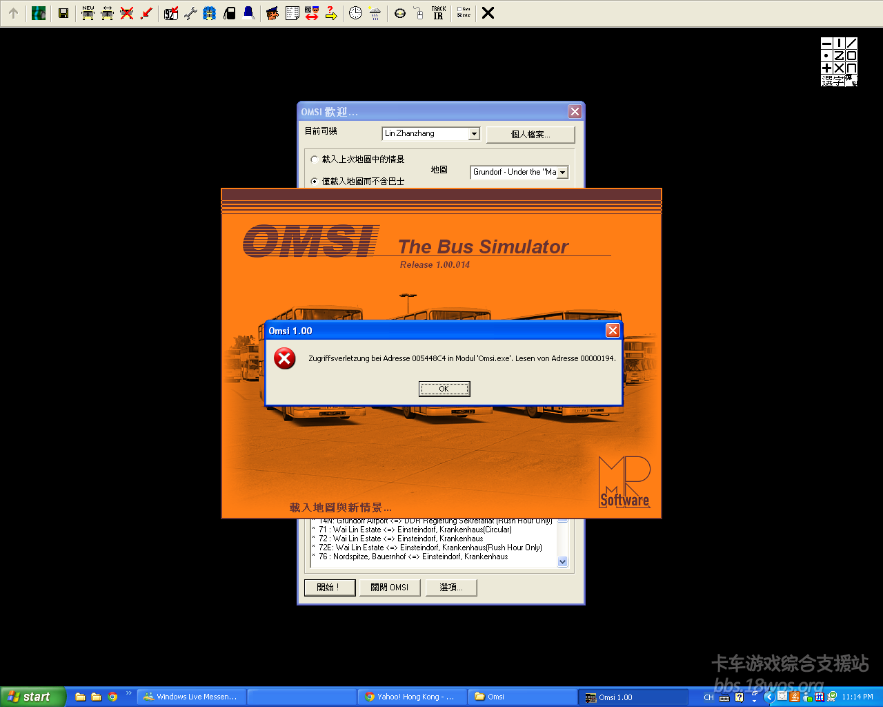This screenshot has width=883, height=707.
Task: Click the 開始 start button in OMSI dialog
Action: pos(330,588)
